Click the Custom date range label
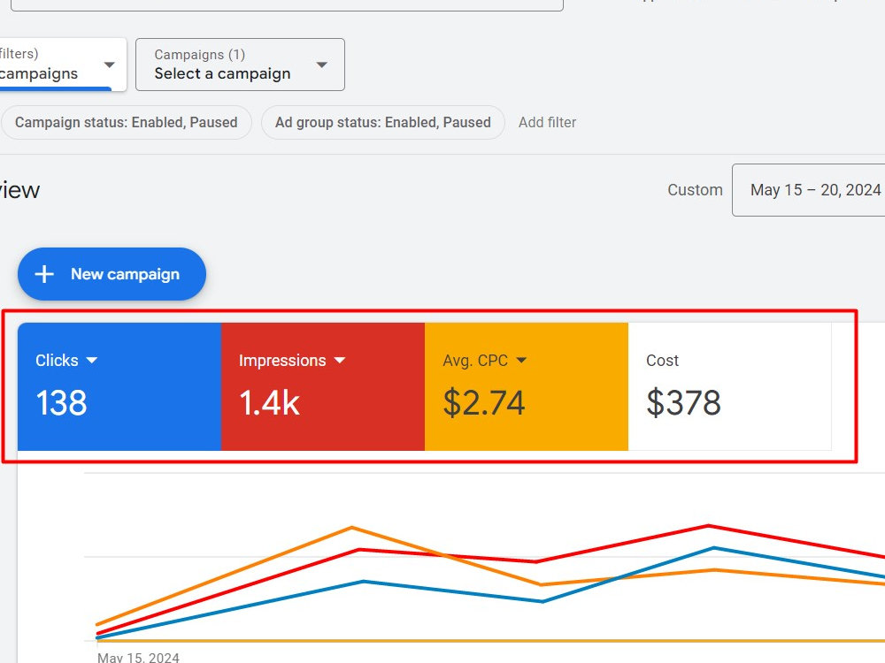 click(x=695, y=190)
